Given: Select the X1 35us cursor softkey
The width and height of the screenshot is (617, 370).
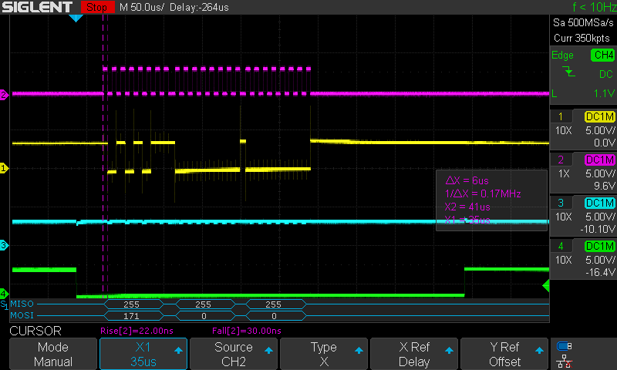Looking at the screenshot, I should click(x=143, y=354).
